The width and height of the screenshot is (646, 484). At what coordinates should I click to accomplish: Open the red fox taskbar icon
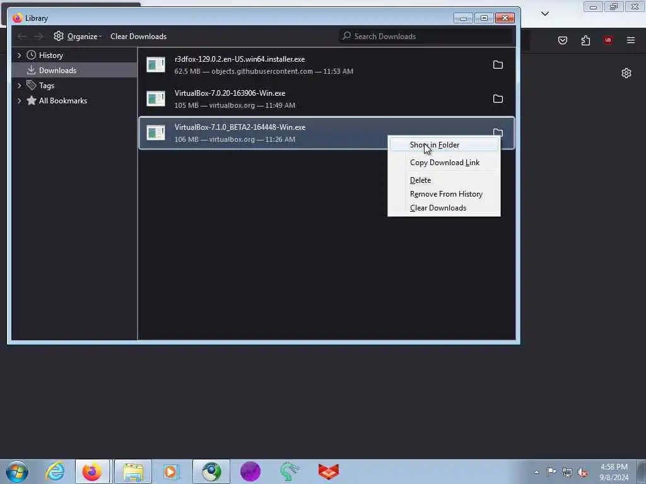[328, 471]
